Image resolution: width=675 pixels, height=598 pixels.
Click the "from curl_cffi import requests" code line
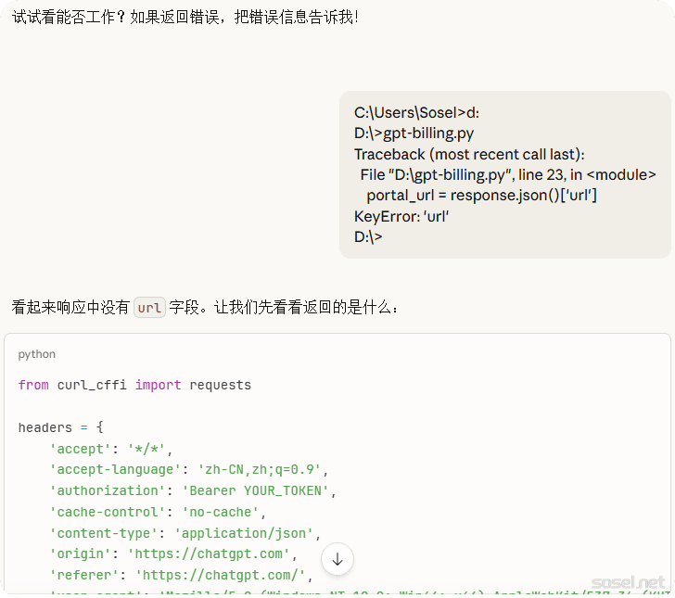point(134,385)
